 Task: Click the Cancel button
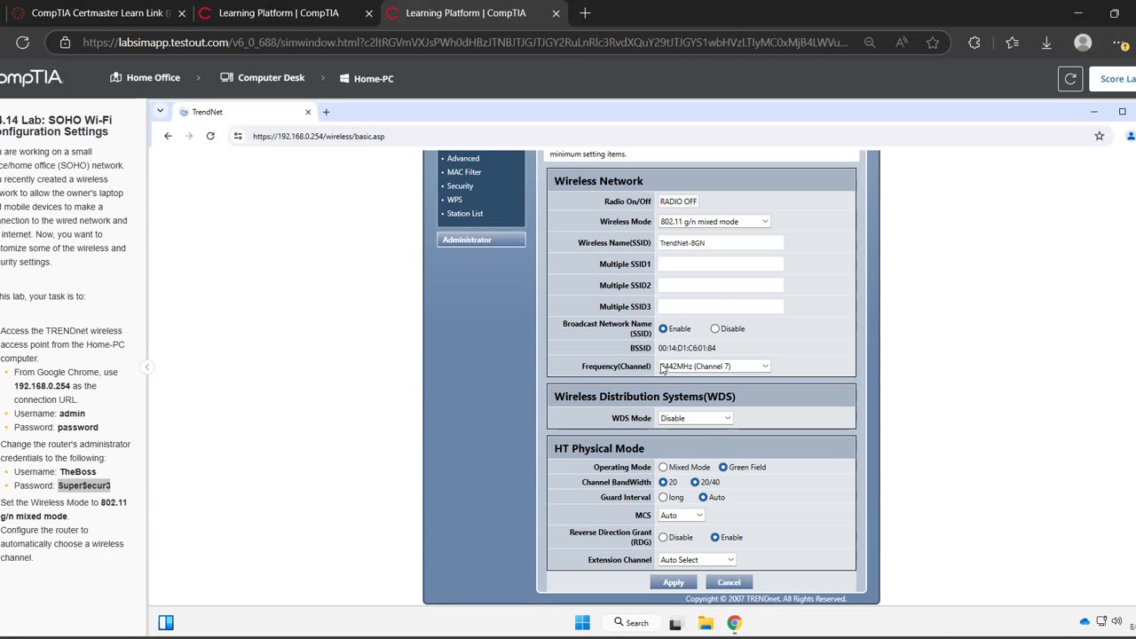tap(729, 582)
